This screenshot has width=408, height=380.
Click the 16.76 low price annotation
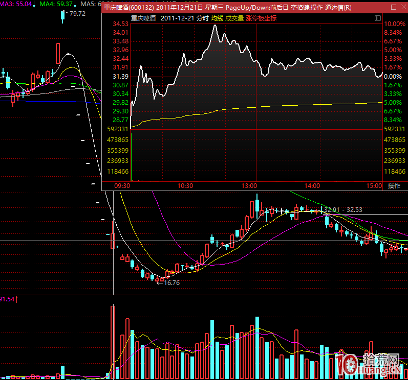click(x=171, y=282)
